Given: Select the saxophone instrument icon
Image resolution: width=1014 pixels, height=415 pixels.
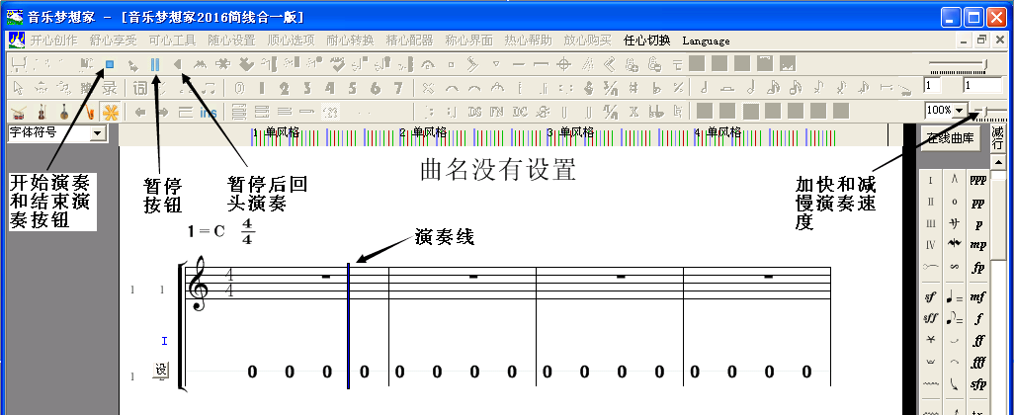Looking at the screenshot, I should coord(89,112).
